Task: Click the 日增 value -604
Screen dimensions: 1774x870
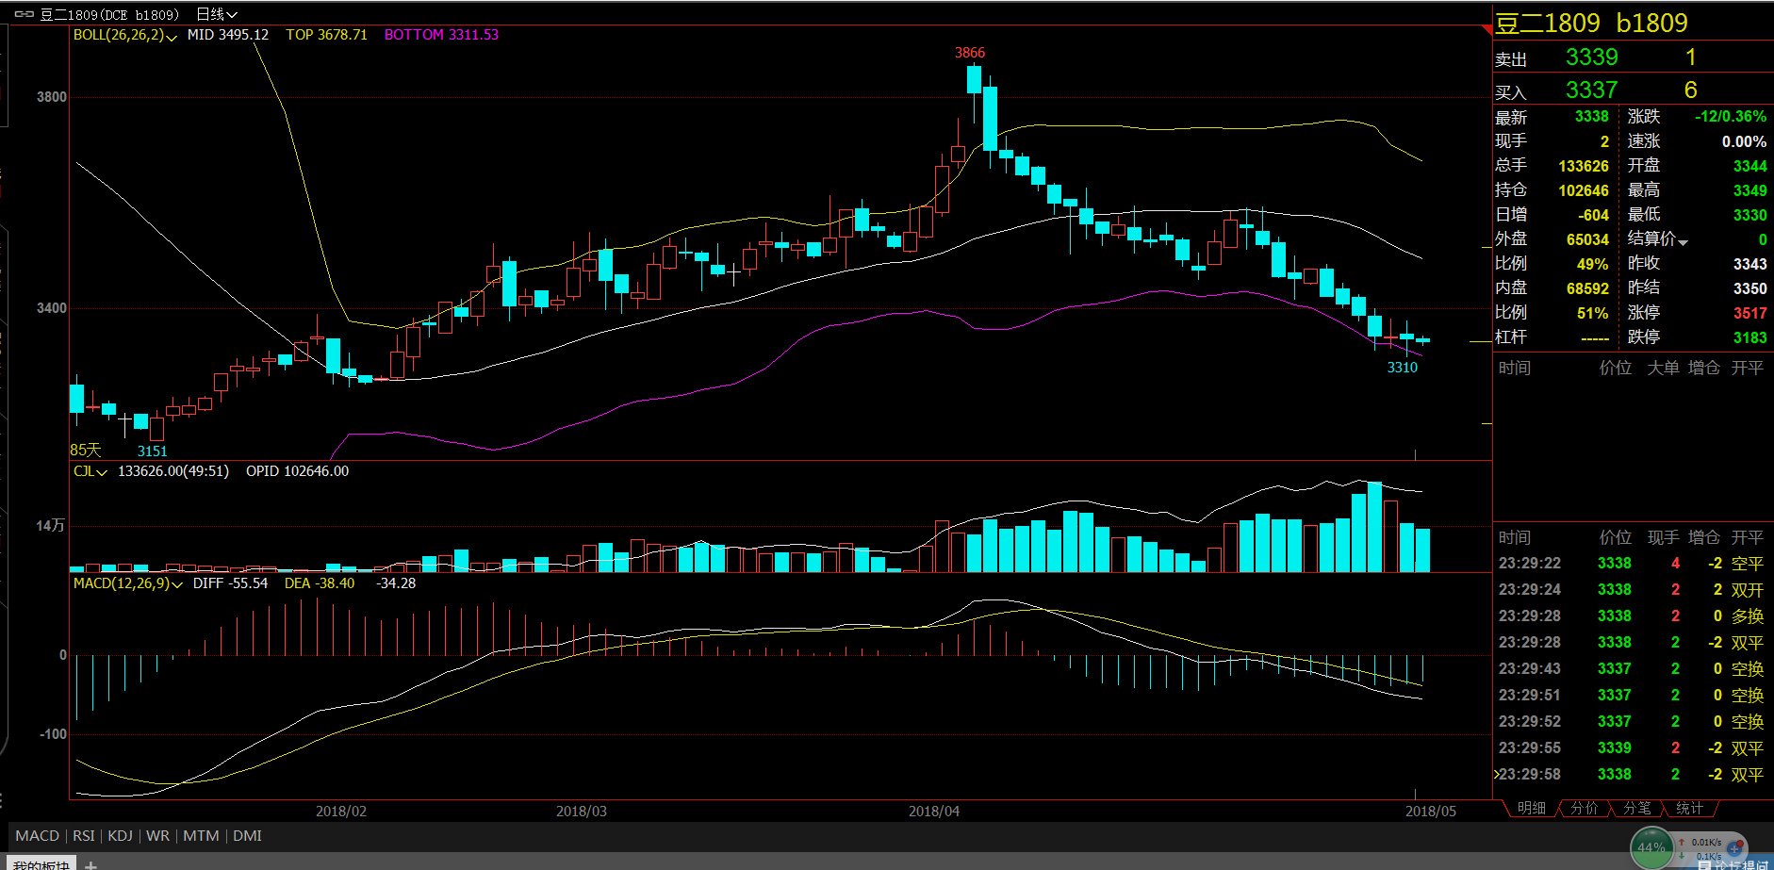Action: (x=1593, y=215)
